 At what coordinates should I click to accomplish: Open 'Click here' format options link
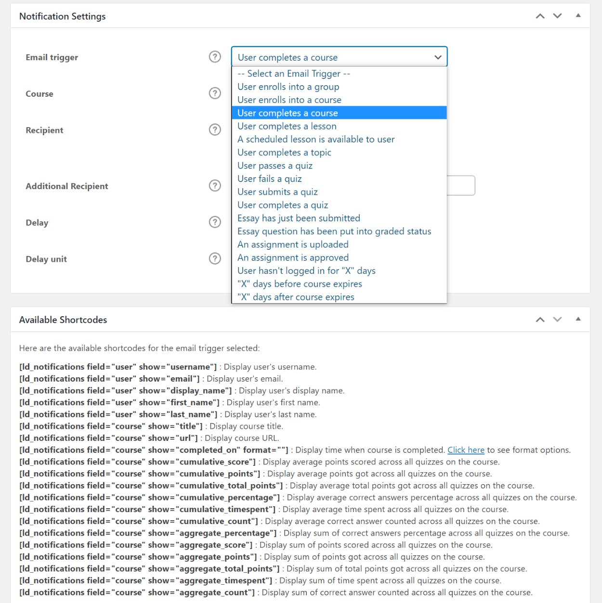[x=466, y=450]
